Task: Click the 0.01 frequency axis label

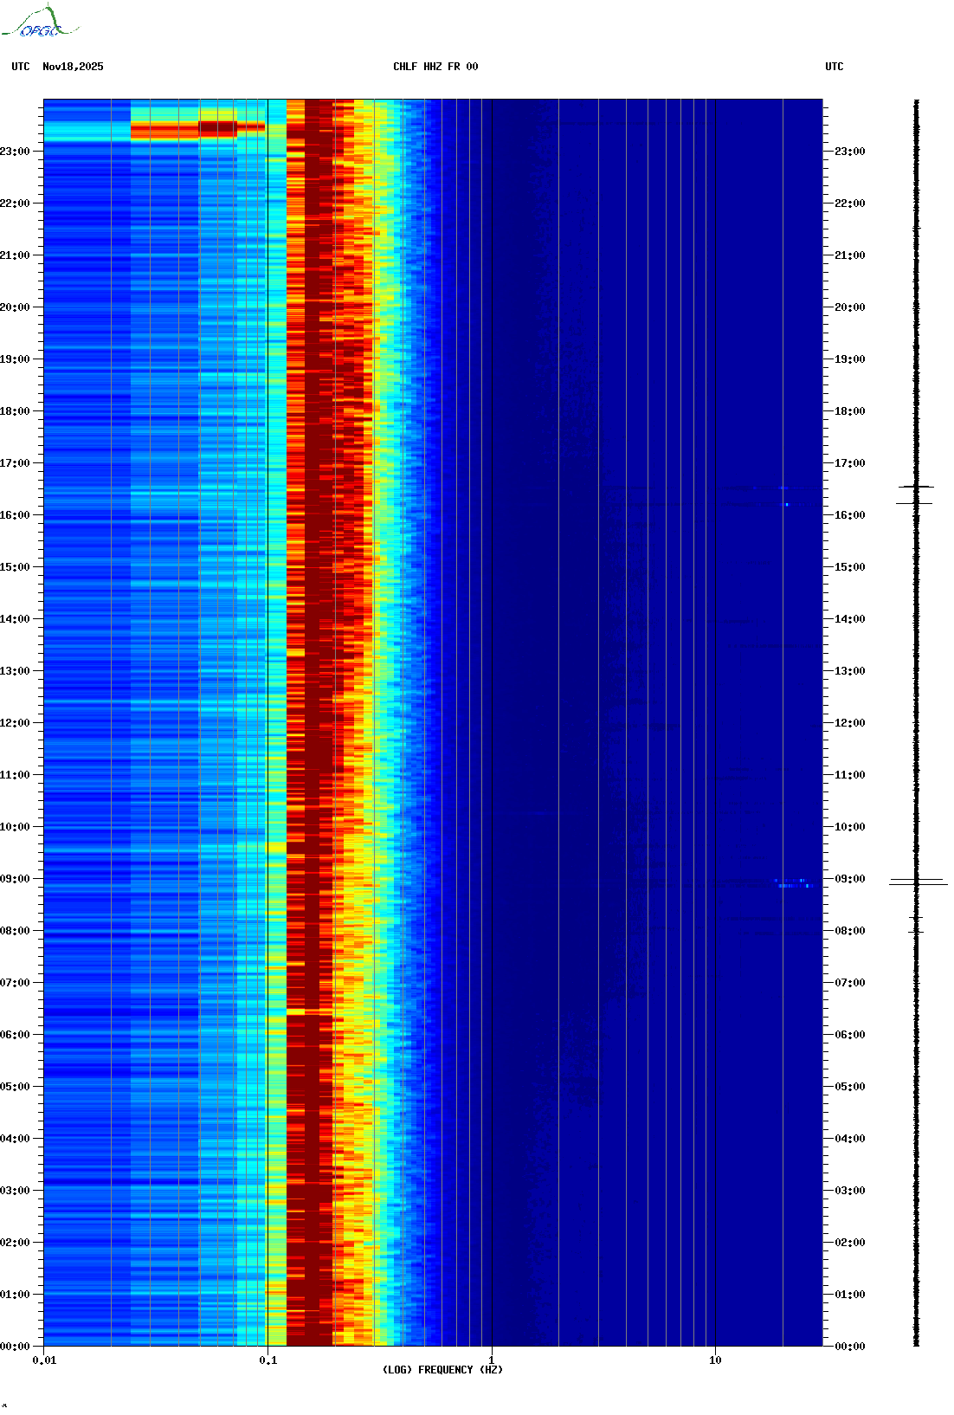Action: [x=44, y=1360]
